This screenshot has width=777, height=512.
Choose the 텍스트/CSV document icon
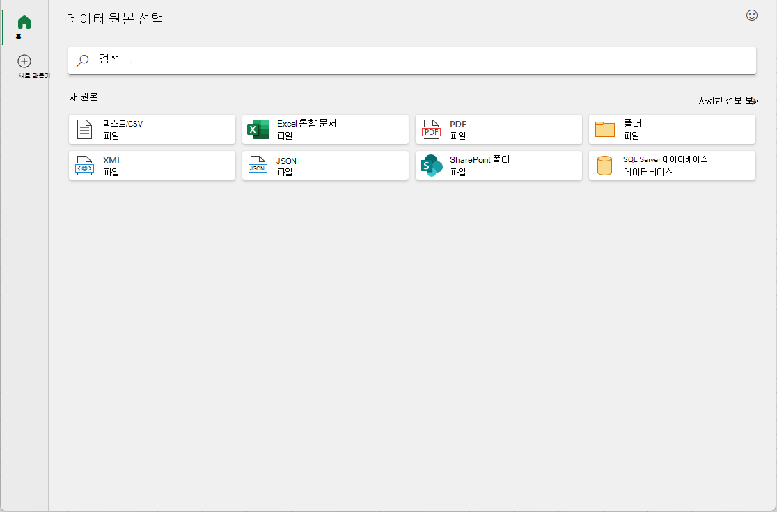point(85,129)
